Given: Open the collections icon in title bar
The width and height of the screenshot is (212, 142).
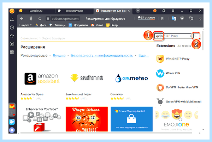Looking at the screenshot, I should [x=164, y=11].
